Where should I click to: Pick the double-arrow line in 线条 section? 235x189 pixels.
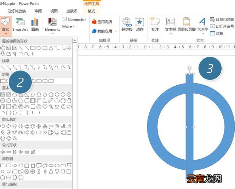click(15, 68)
